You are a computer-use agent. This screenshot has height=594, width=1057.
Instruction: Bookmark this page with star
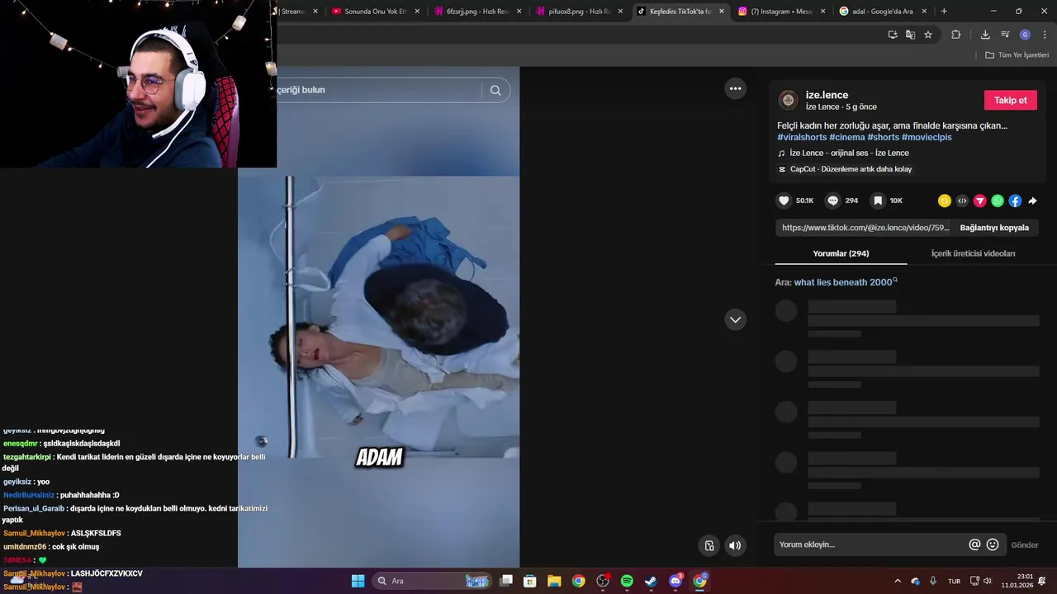click(928, 35)
